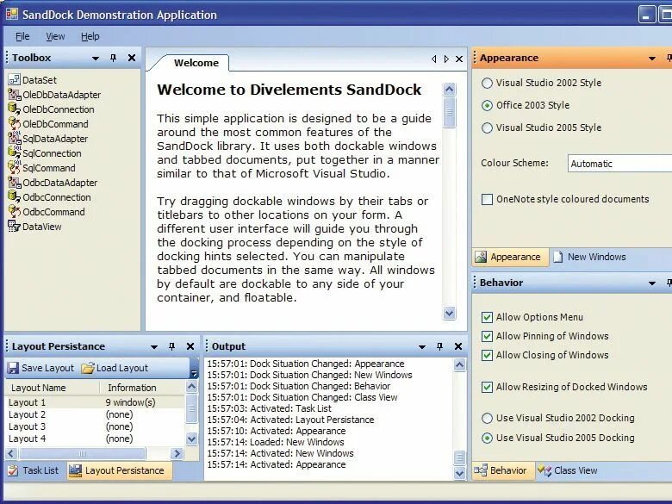672x504 pixels.
Task: Open the Colour Scheme combo box
Action: (x=619, y=164)
